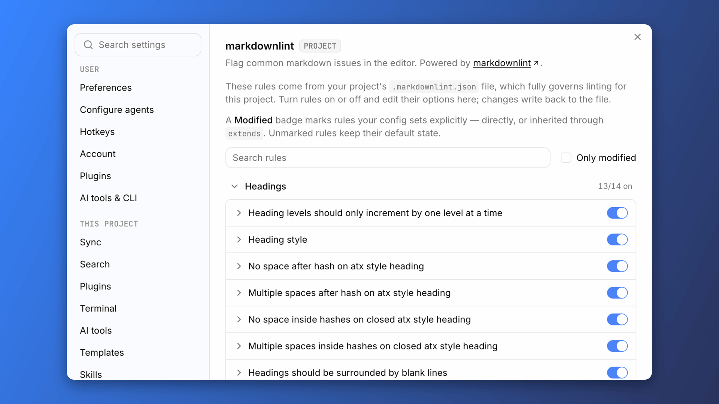Expand Multiple spaces after hash rule
The image size is (719, 404).
pyautogui.click(x=239, y=293)
